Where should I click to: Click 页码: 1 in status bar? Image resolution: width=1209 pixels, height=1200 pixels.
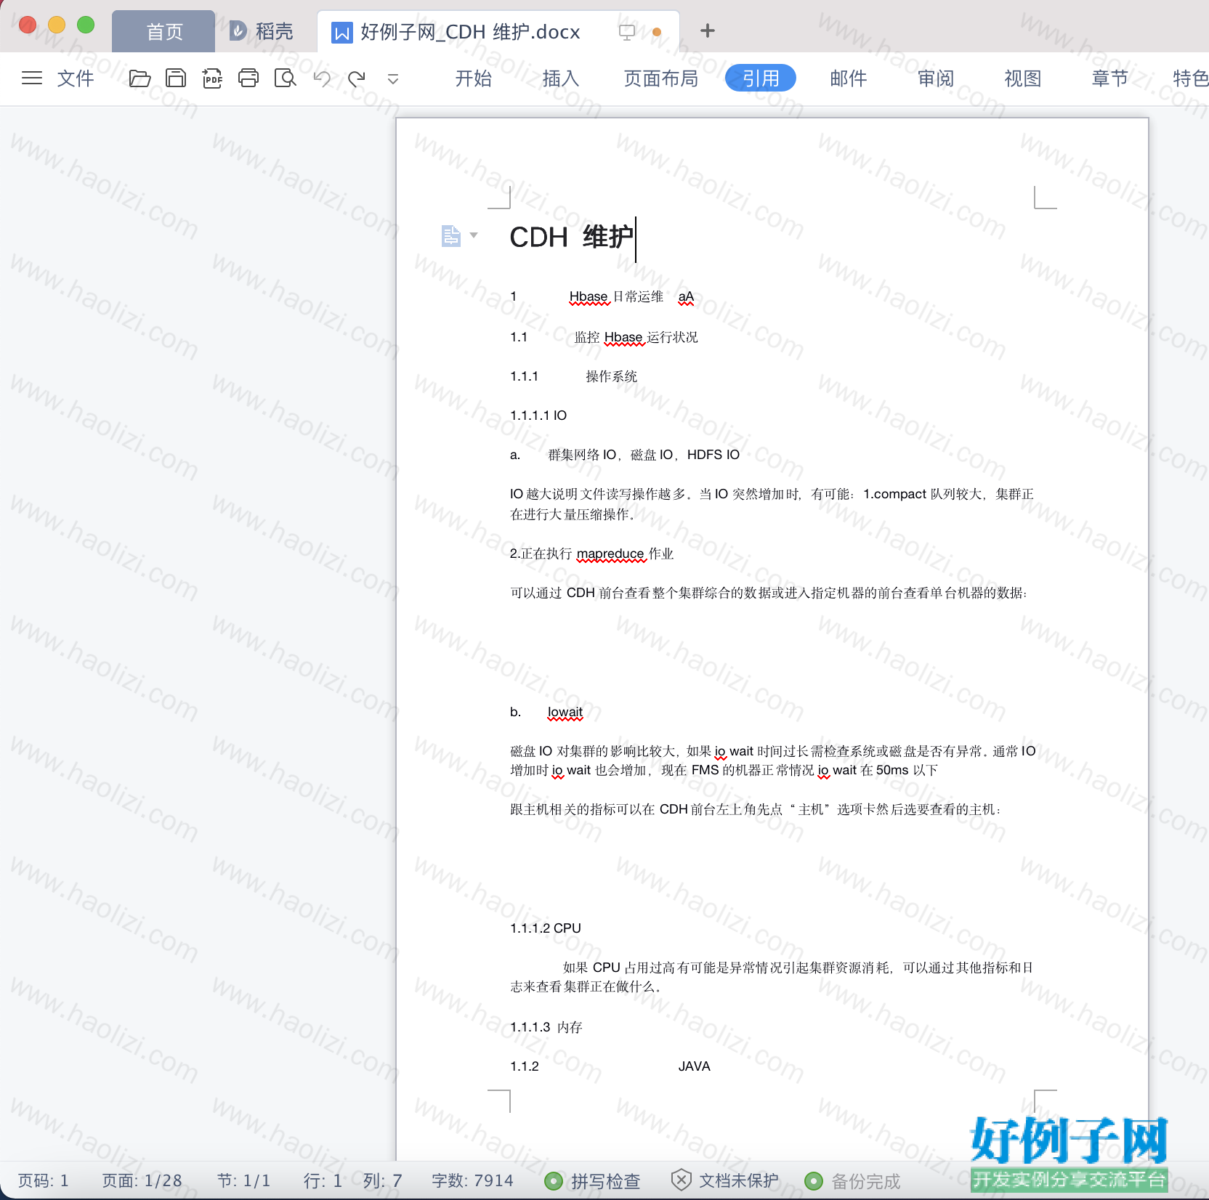click(x=44, y=1180)
